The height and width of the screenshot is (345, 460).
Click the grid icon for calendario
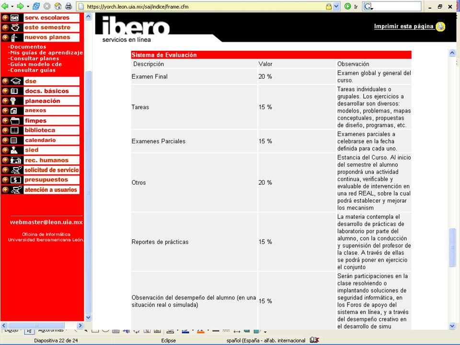[x=14, y=140]
